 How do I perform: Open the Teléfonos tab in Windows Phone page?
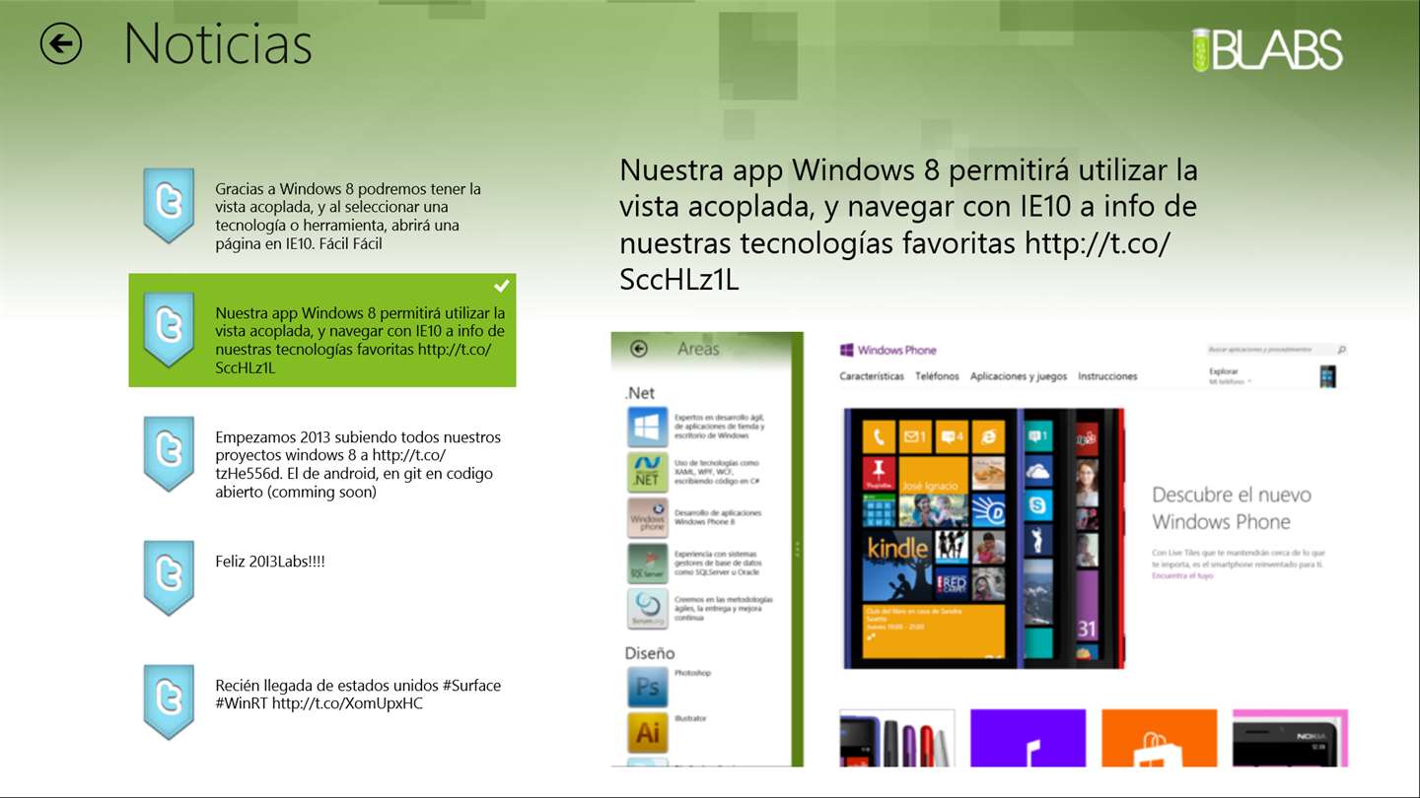[937, 376]
